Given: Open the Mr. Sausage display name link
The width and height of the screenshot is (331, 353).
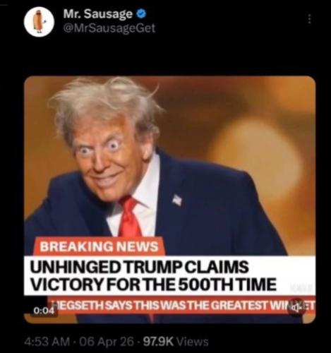Looking at the screenshot, I should (x=98, y=14).
